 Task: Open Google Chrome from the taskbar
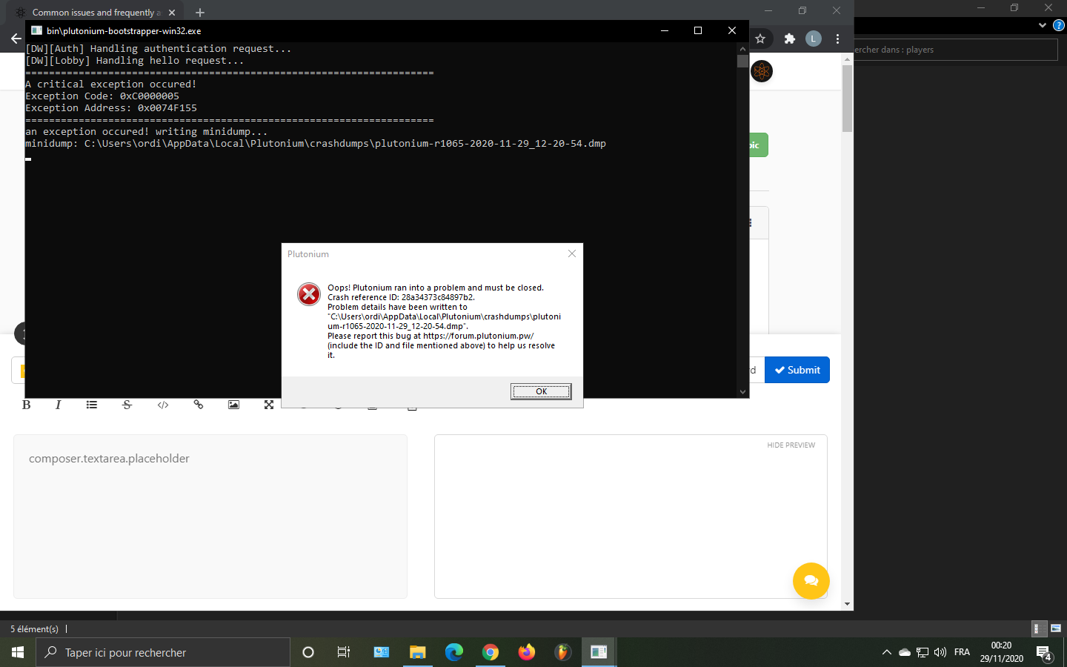490,652
